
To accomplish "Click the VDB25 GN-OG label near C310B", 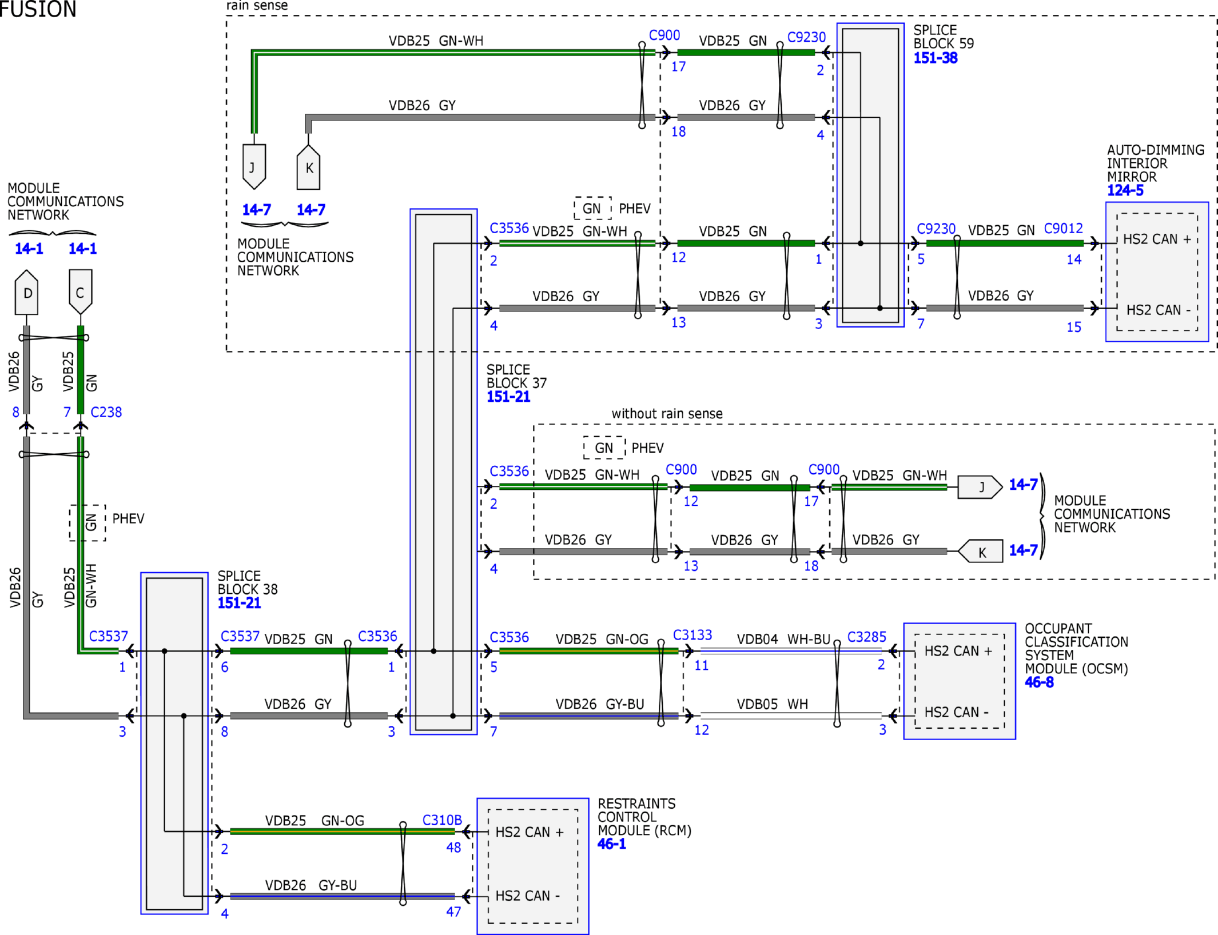I will coord(315,821).
